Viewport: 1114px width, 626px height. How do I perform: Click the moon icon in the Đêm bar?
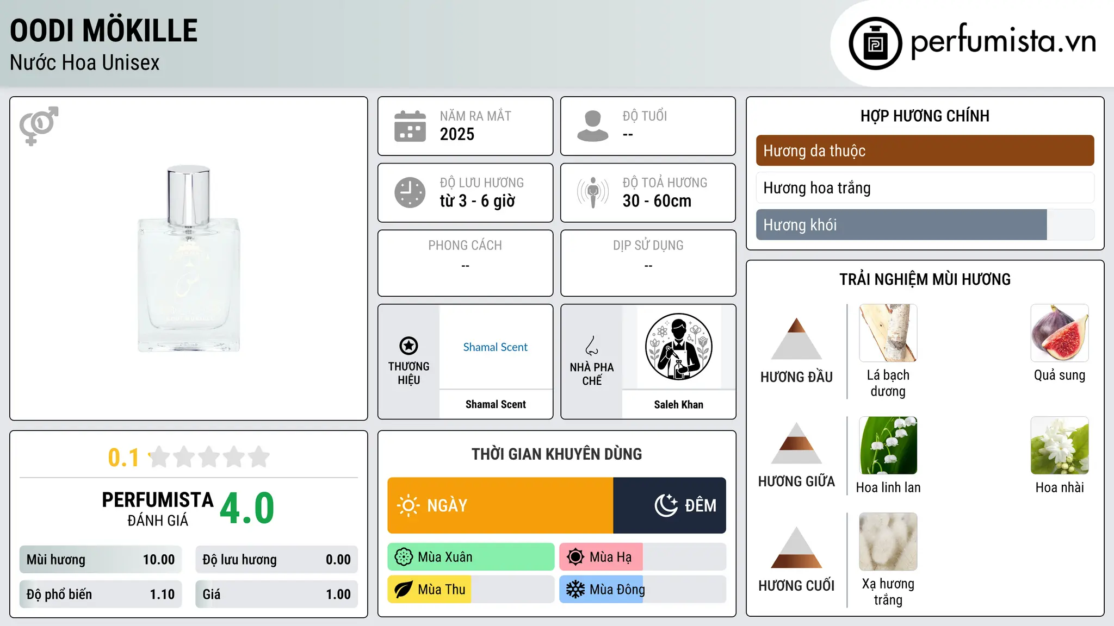(666, 505)
